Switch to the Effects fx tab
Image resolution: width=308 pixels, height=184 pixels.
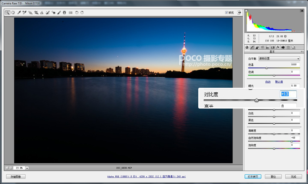(278, 47)
